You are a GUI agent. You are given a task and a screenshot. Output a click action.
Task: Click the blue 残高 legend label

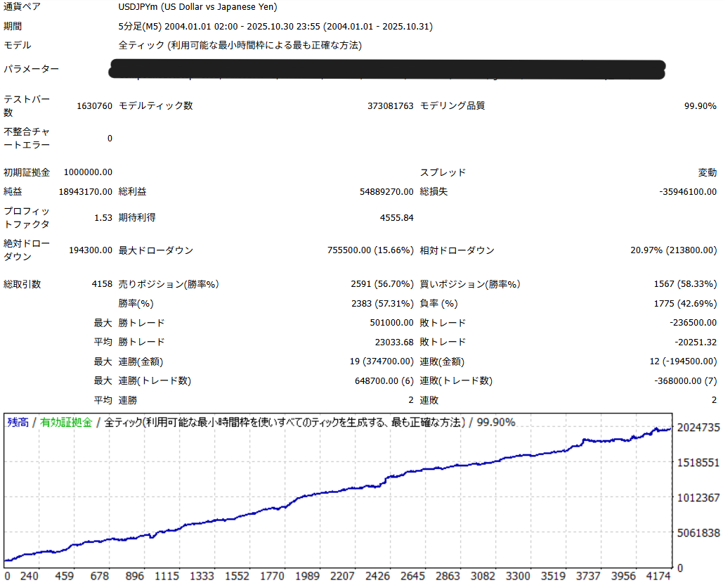tap(18, 422)
